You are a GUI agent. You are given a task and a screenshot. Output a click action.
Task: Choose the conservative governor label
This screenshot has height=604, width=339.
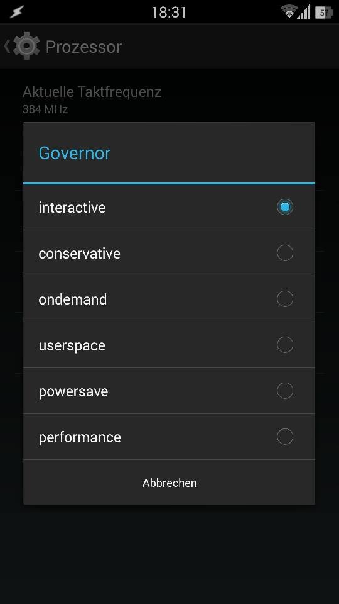click(79, 254)
